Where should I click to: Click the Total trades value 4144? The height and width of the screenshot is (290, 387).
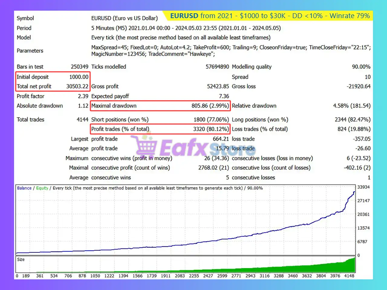pos(82,120)
